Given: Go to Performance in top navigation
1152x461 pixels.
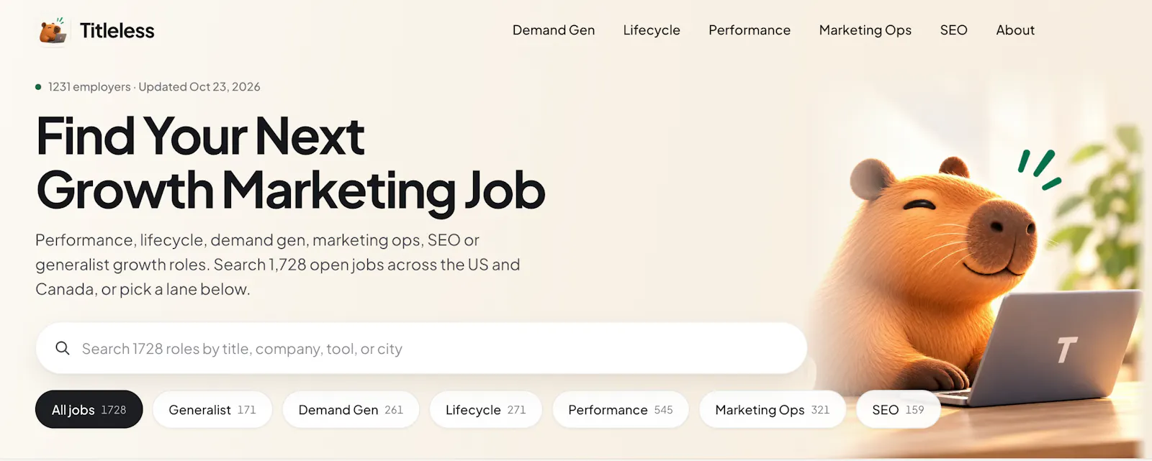Looking at the screenshot, I should 750,30.
